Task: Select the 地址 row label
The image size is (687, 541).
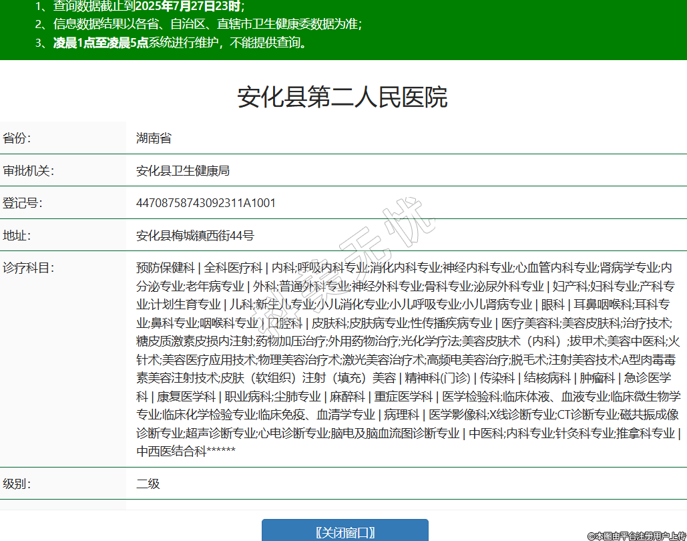Action: [17, 235]
